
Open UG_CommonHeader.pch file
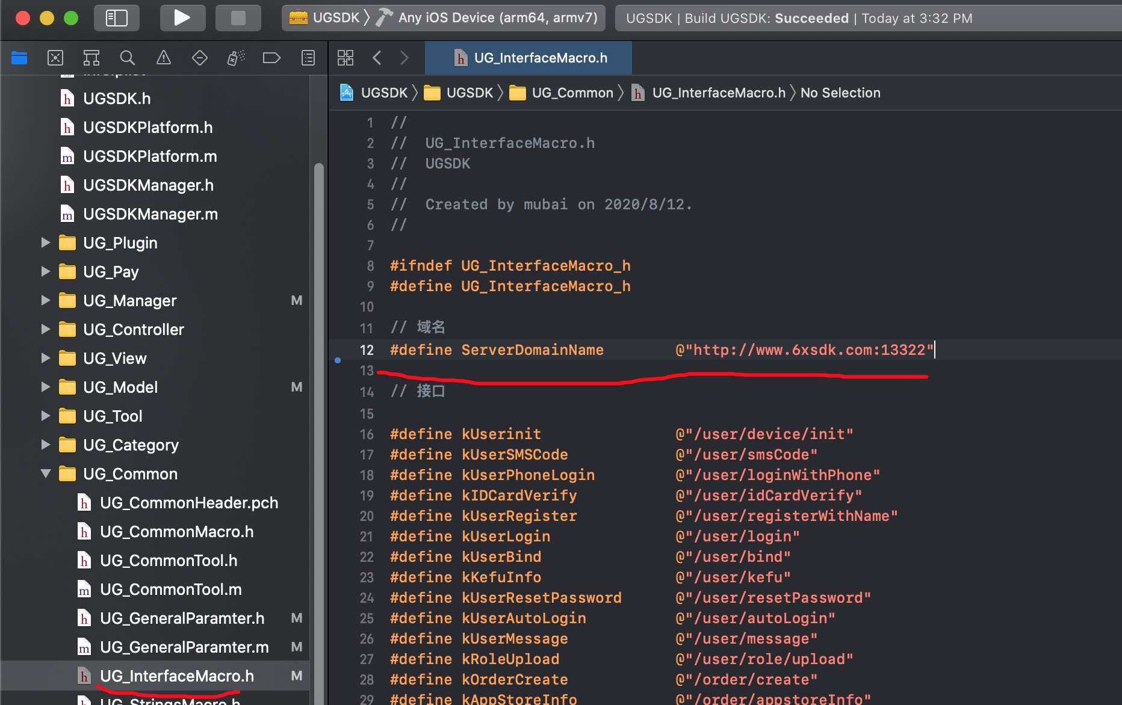(x=189, y=502)
